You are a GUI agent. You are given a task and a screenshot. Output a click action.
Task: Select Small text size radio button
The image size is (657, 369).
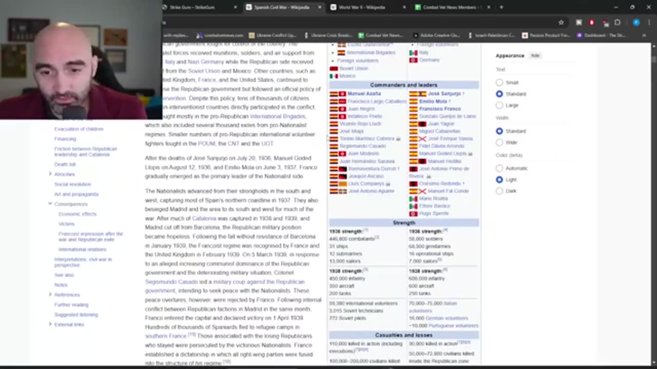click(499, 83)
